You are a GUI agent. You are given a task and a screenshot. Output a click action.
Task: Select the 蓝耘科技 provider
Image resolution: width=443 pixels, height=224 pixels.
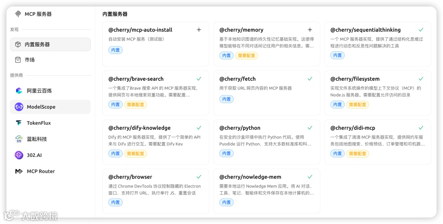point(50,139)
